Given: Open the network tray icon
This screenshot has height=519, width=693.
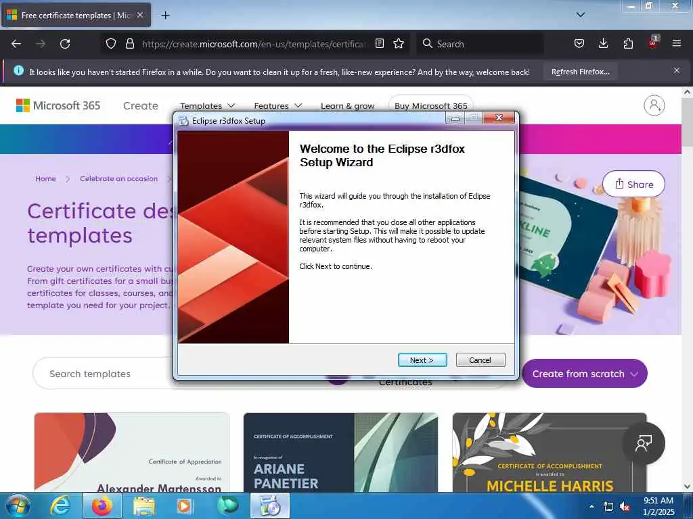Looking at the screenshot, I should (608, 507).
